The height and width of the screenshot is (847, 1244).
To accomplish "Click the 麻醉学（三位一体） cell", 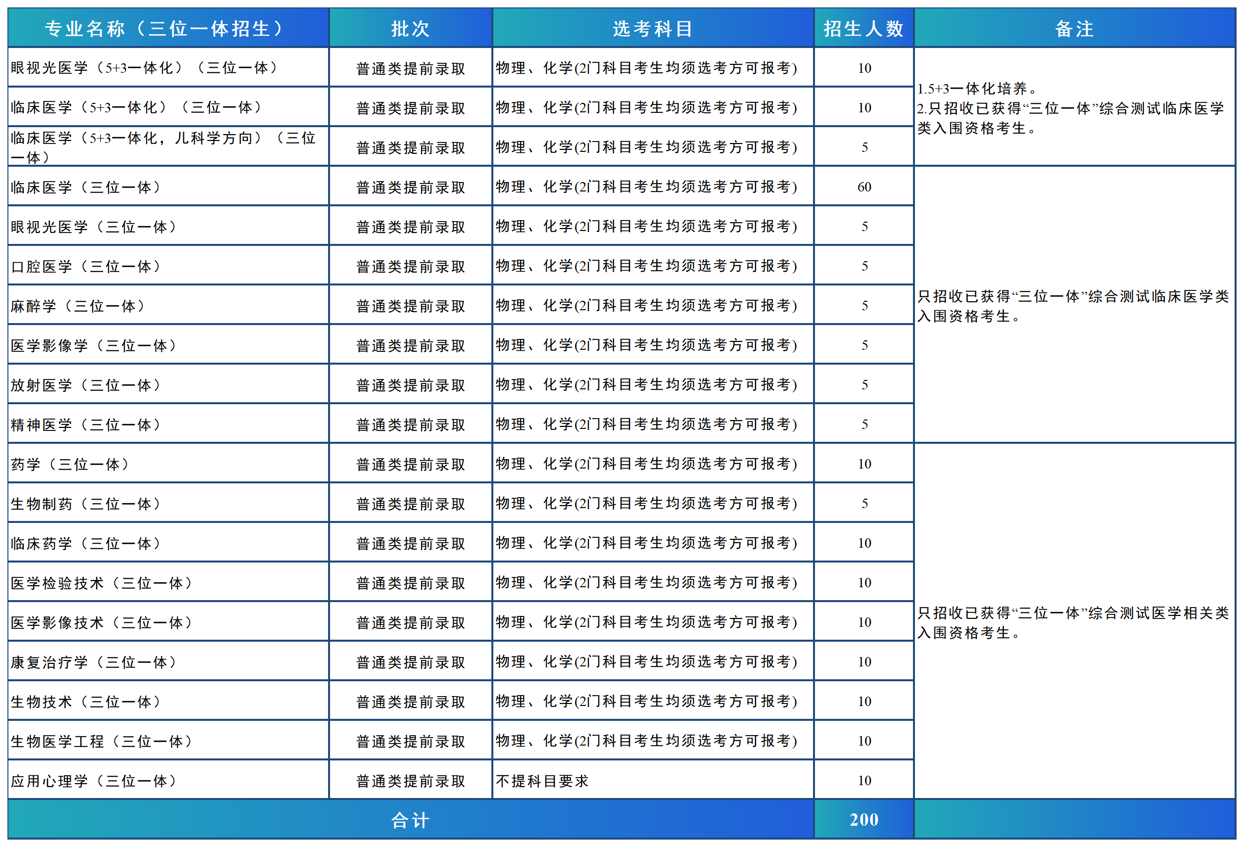I will (x=78, y=306).
